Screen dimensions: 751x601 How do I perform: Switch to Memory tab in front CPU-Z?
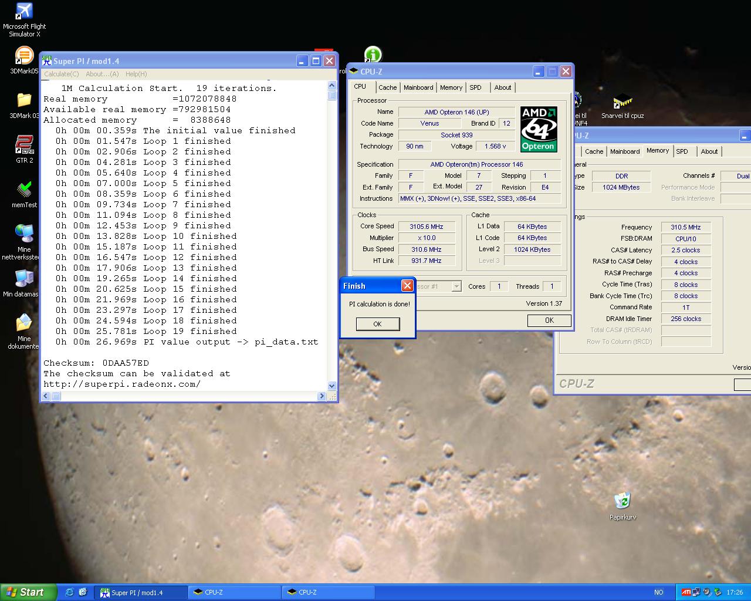[451, 87]
